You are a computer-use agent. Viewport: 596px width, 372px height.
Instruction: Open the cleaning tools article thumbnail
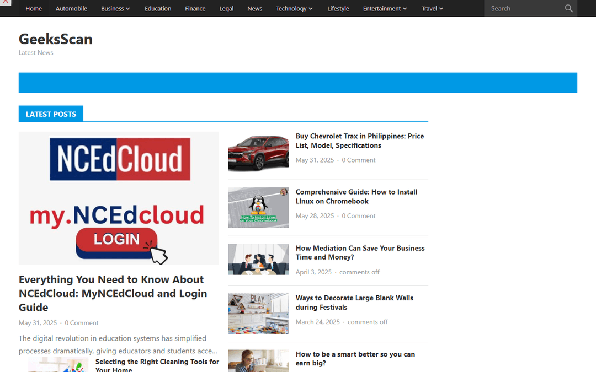pyautogui.click(x=58, y=364)
